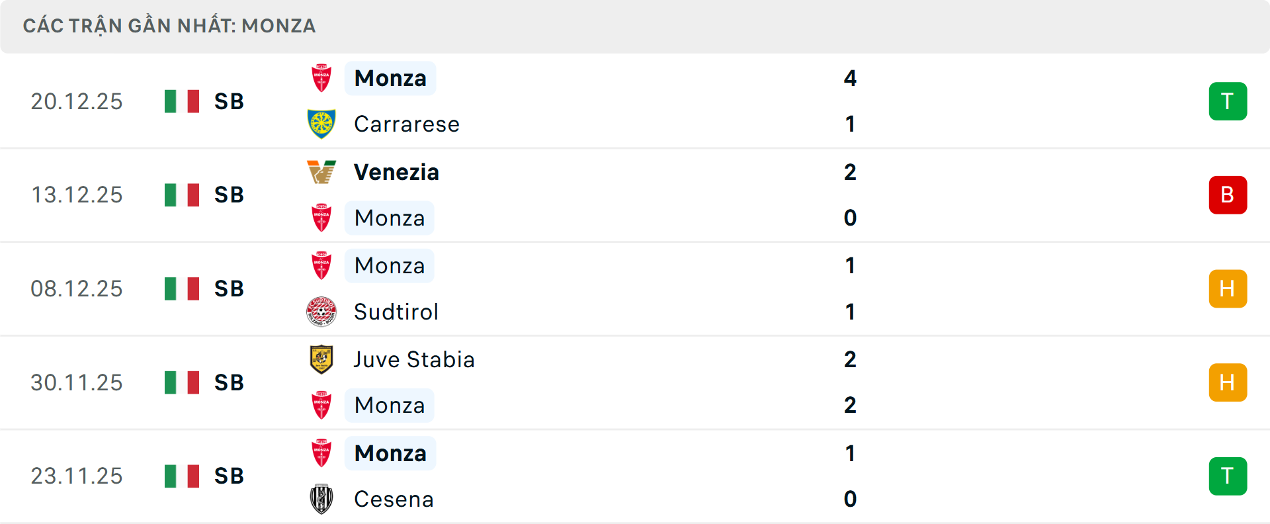Click the Sudtirol club badge
The image size is (1270, 524).
pos(321,312)
